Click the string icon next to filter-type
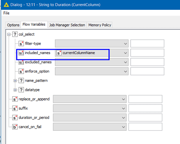This screenshot has height=144, width=180. [21, 44]
